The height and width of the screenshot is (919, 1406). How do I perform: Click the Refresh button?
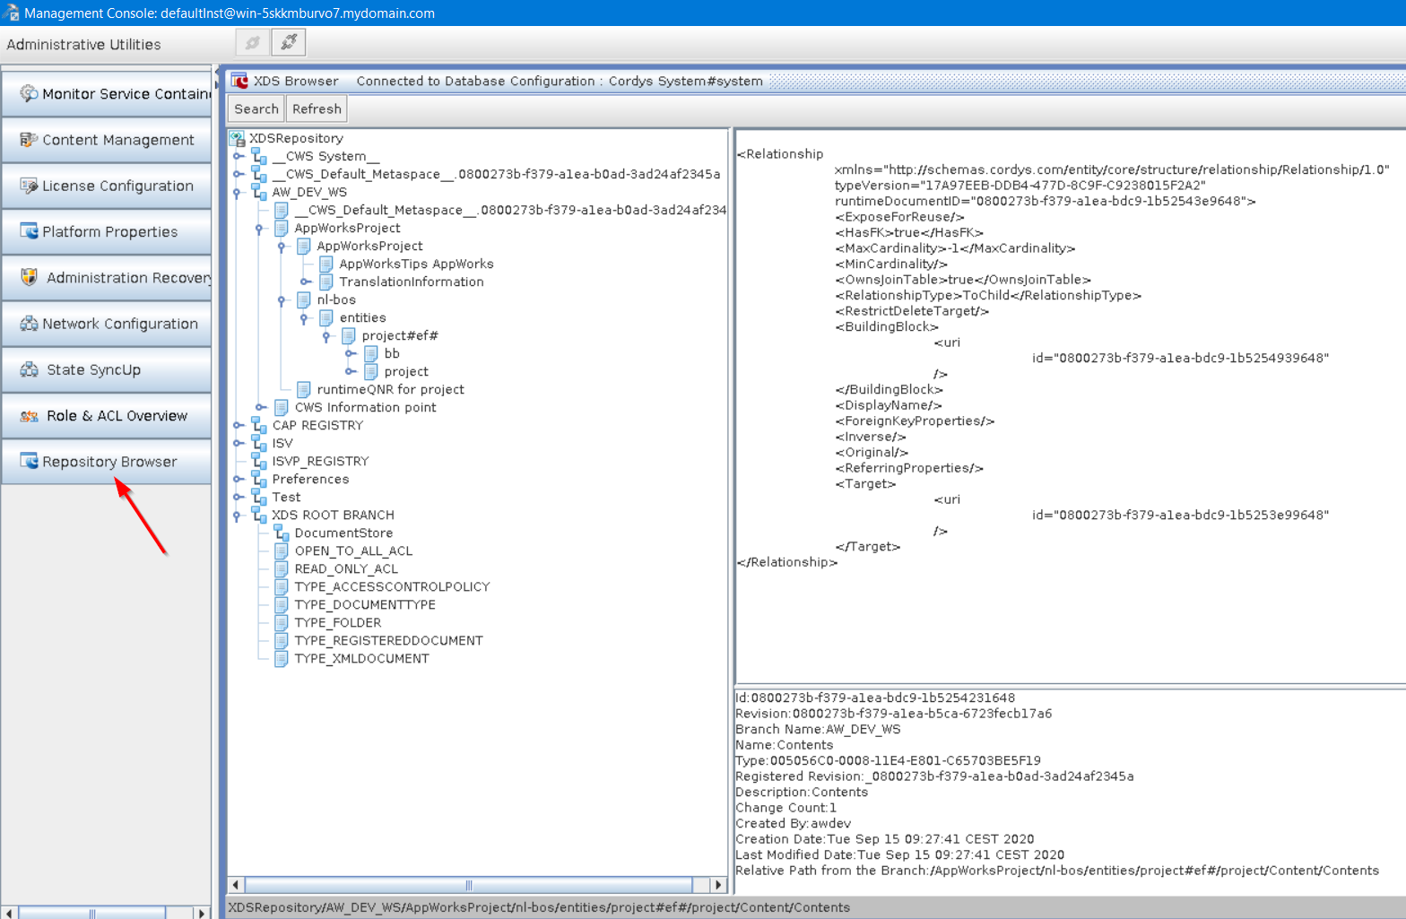coord(317,108)
